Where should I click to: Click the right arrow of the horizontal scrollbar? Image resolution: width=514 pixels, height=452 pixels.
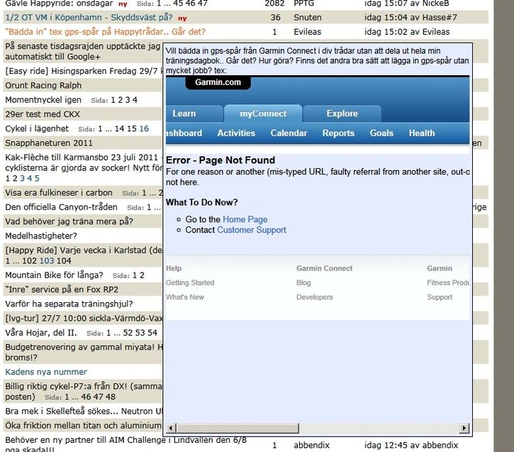pos(464,428)
